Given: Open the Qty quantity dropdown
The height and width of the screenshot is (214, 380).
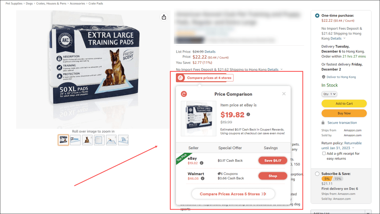Looking at the screenshot, I should pyautogui.click(x=329, y=94).
